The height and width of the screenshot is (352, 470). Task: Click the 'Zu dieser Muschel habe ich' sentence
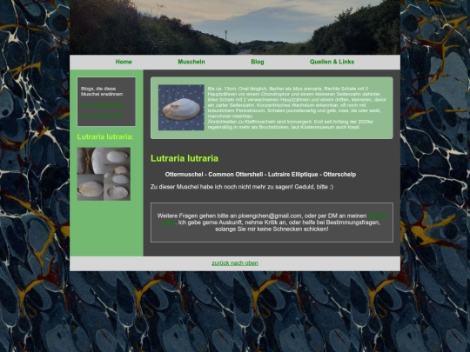pyautogui.click(x=242, y=187)
